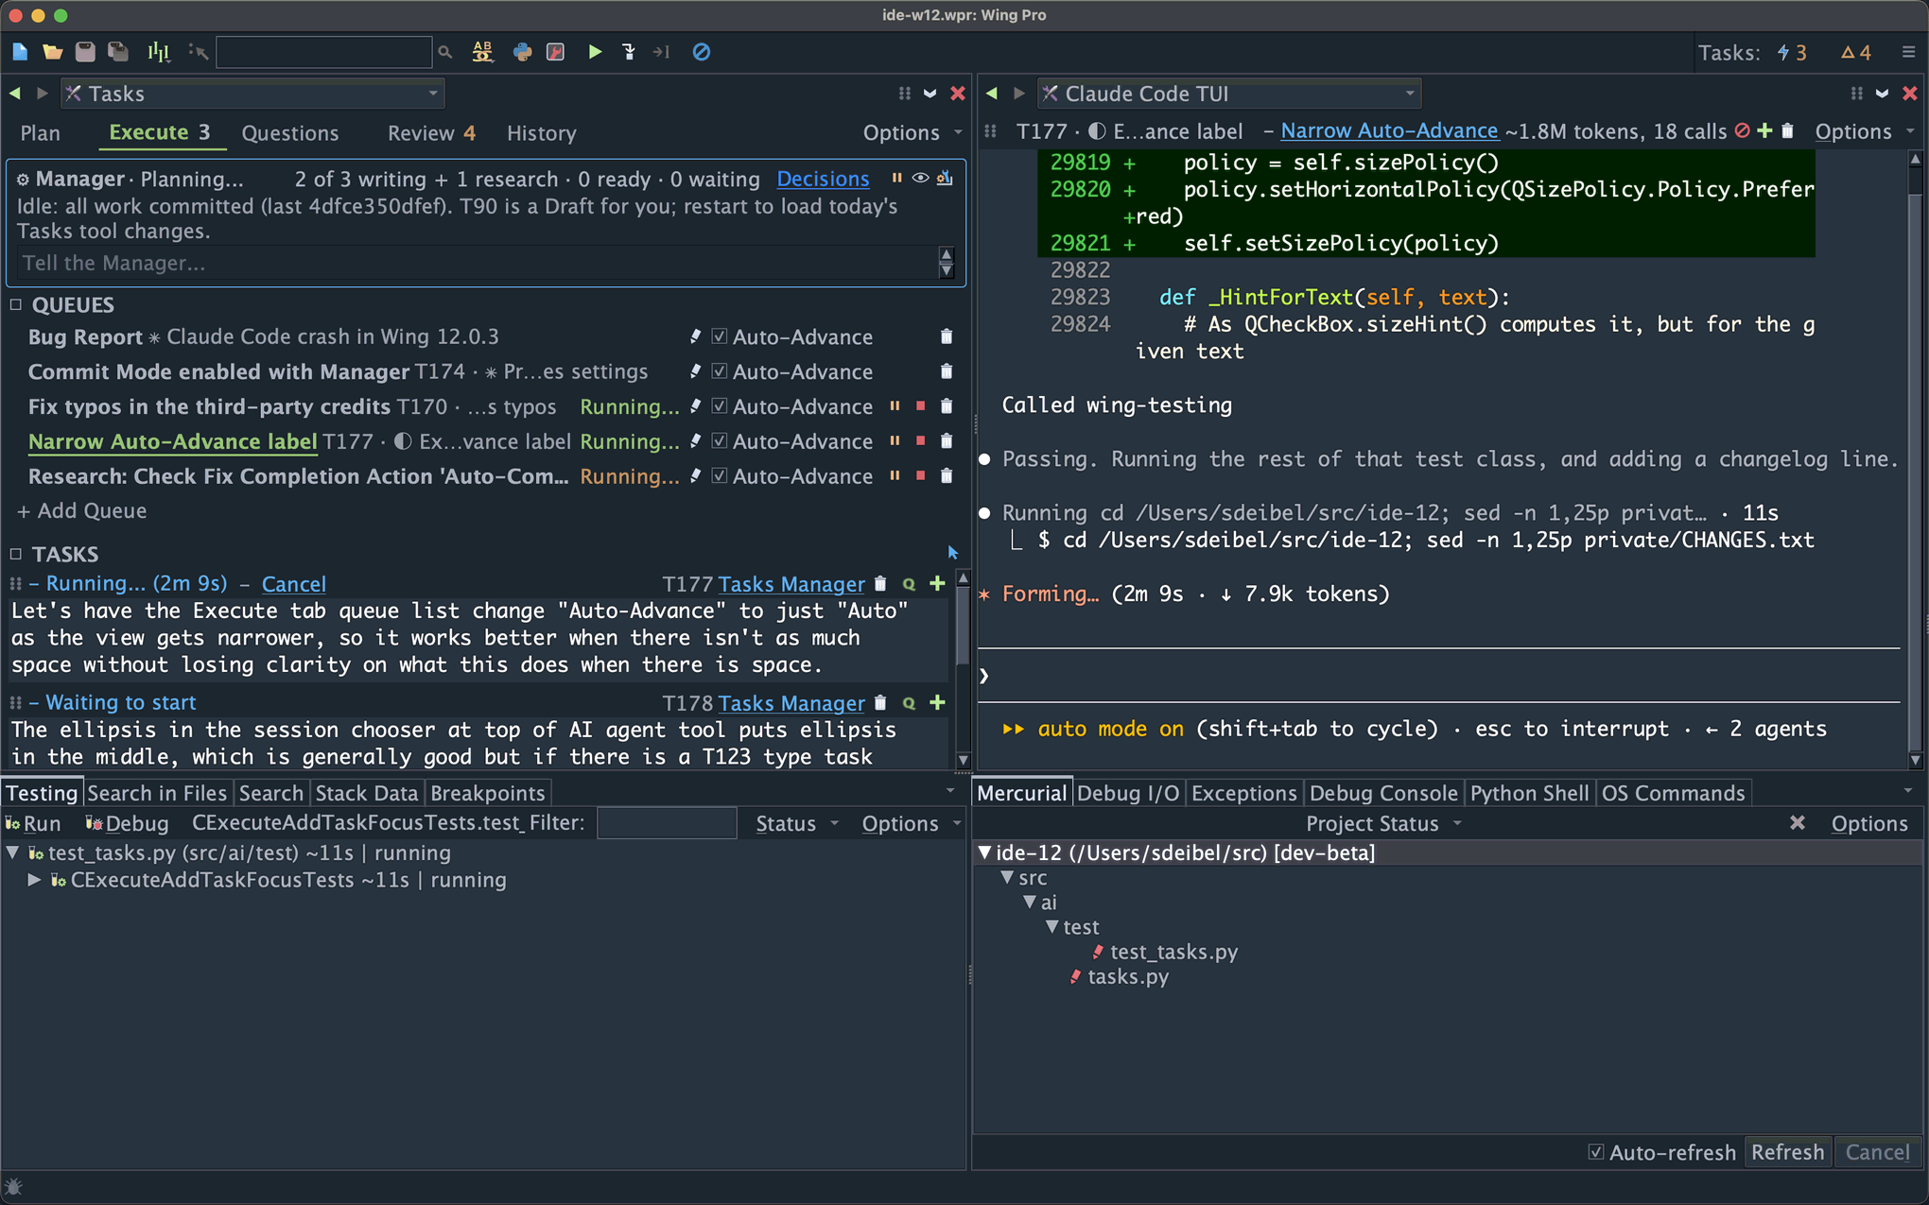The image size is (1929, 1205).
Task: Expand the CExecuteAddTaskFocusTests tree node
Action: click(34, 880)
